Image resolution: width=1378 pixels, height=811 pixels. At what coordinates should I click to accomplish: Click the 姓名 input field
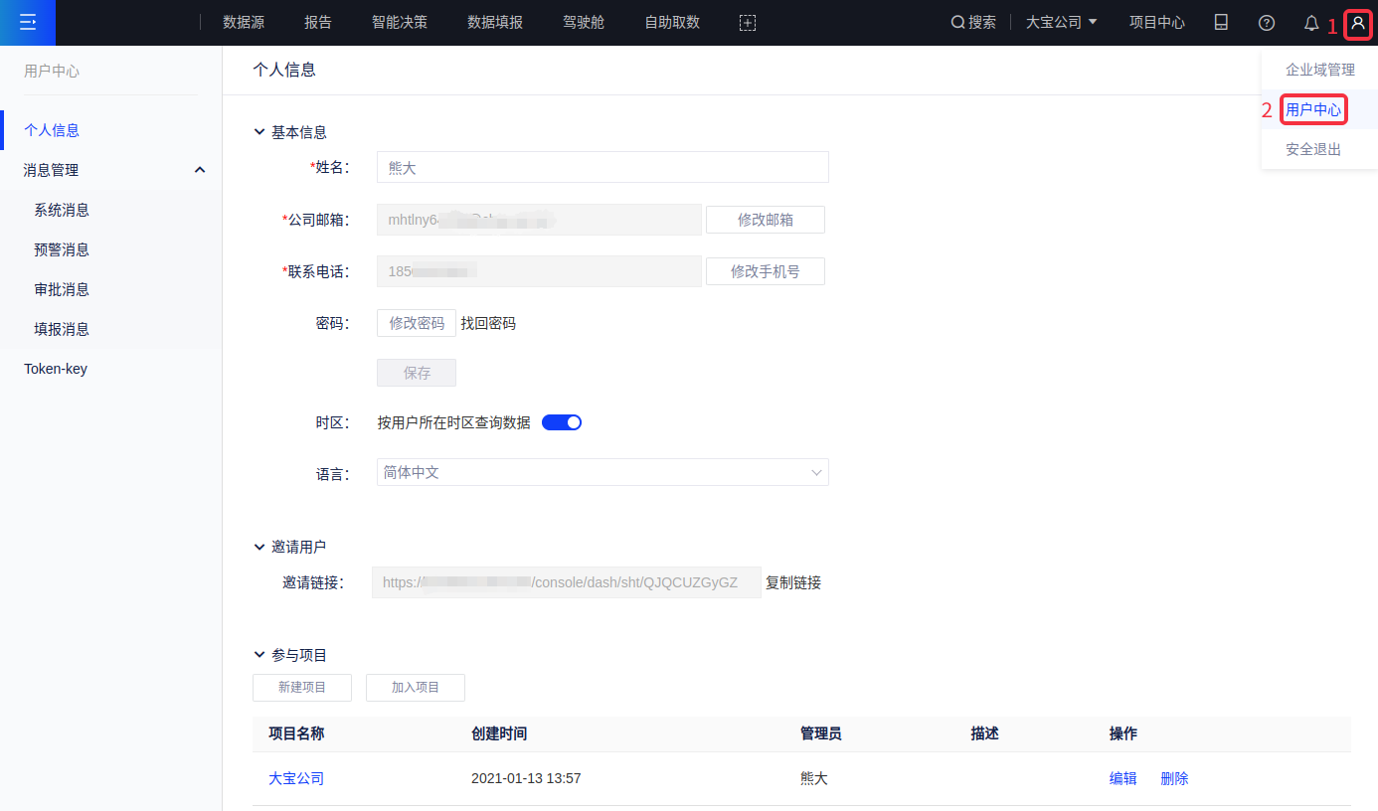point(603,168)
